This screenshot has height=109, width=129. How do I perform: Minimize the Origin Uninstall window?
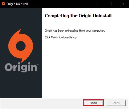[x=98, y=4]
